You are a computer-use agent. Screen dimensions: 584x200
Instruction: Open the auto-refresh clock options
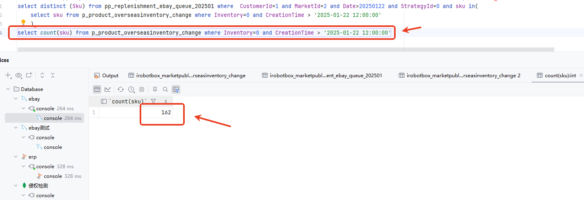click(x=131, y=89)
